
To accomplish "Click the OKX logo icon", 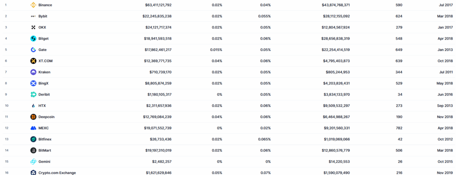I will [x=33, y=27].
